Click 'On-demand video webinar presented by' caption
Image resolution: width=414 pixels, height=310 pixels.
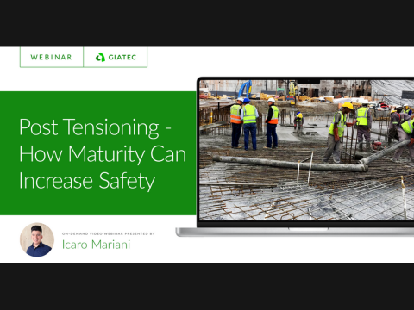109,233
